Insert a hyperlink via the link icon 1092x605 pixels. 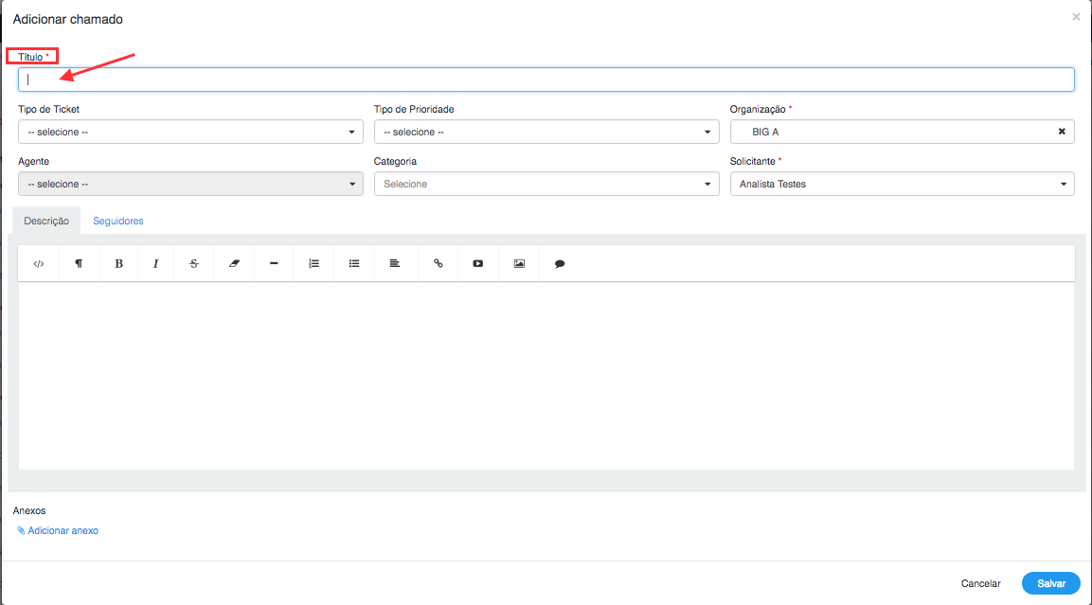[x=439, y=264]
